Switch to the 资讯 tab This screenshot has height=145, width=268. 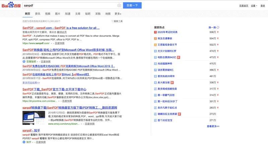pyautogui.click(x=38, y=14)
